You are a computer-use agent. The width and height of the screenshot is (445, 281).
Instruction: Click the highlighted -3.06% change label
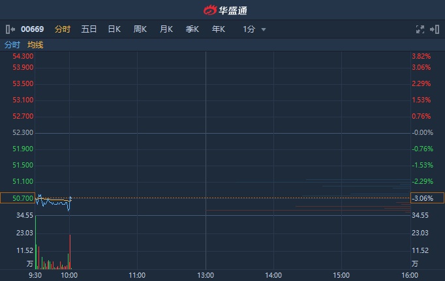tap(427, 198)
